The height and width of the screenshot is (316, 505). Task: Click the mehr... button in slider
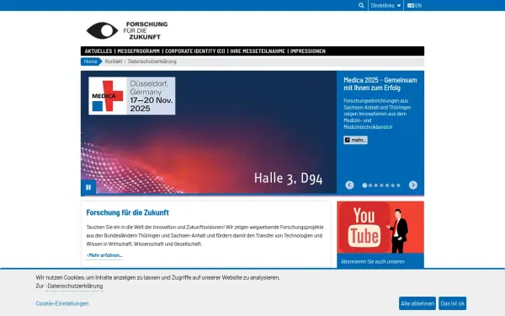tap(355, 140)
